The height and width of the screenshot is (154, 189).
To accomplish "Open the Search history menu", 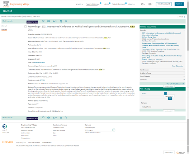I will click(x=93, y=4).
